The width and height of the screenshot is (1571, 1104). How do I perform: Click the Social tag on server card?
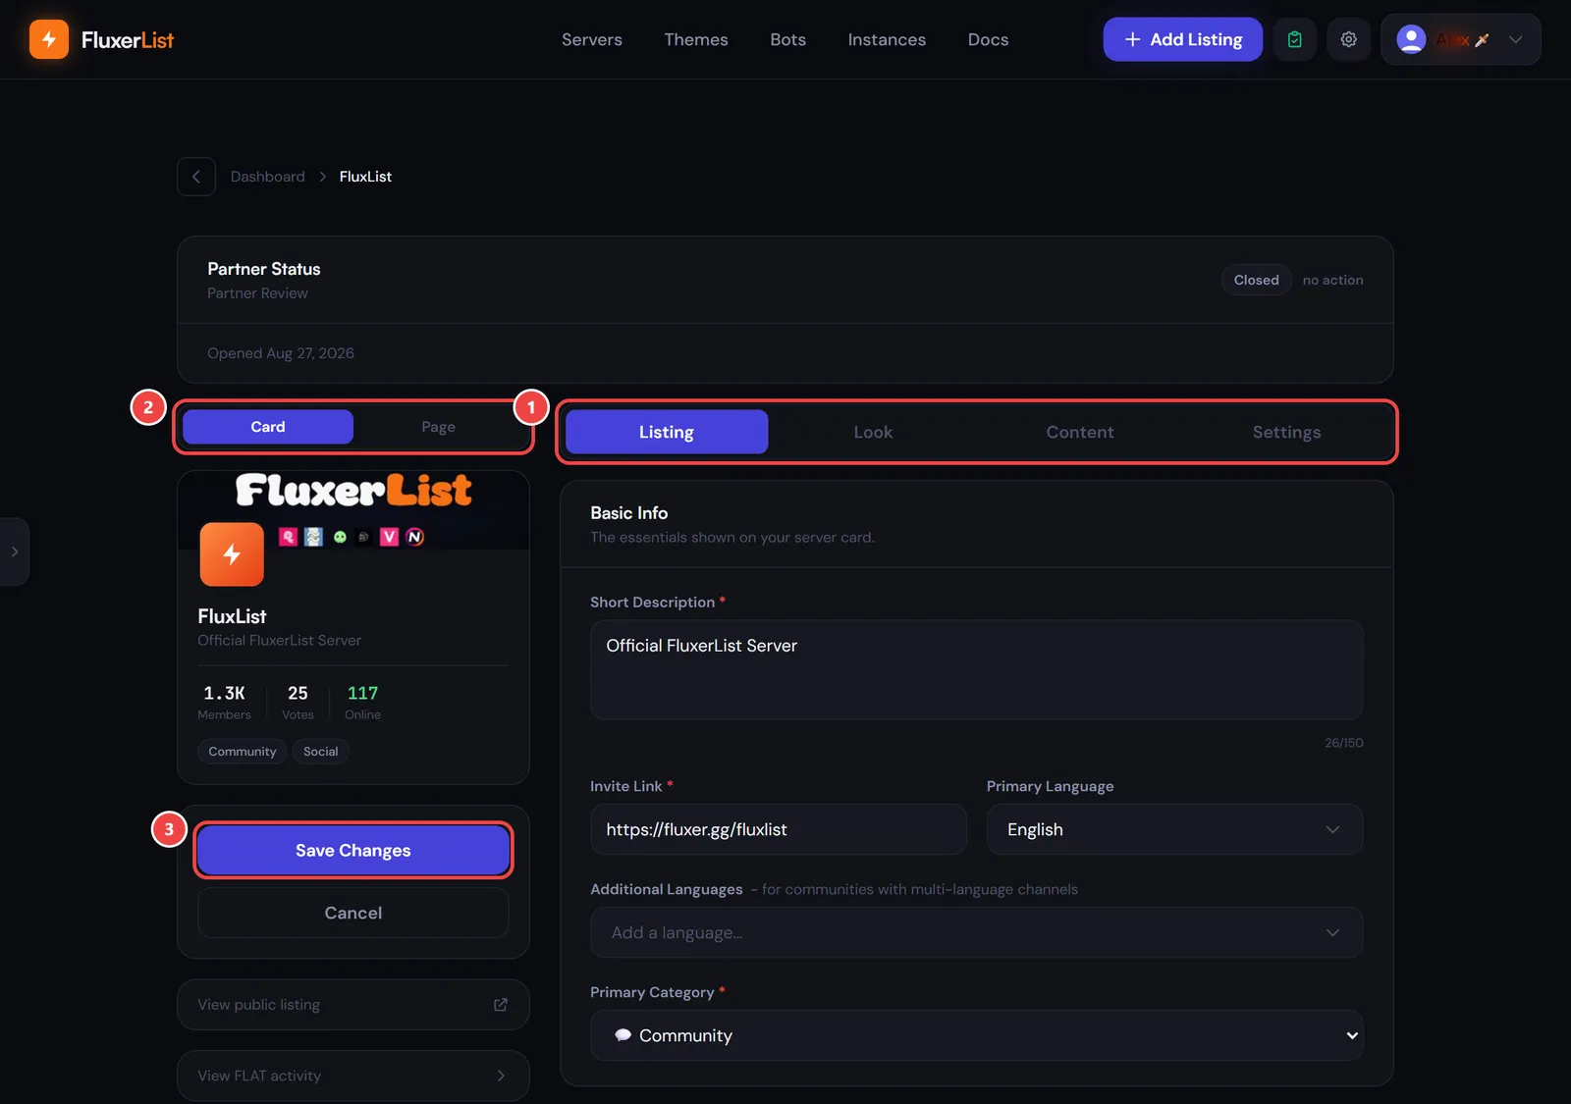321,752
